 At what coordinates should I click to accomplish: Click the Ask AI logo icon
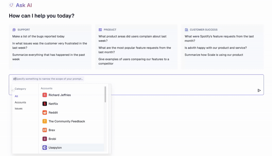coord(12,5)
